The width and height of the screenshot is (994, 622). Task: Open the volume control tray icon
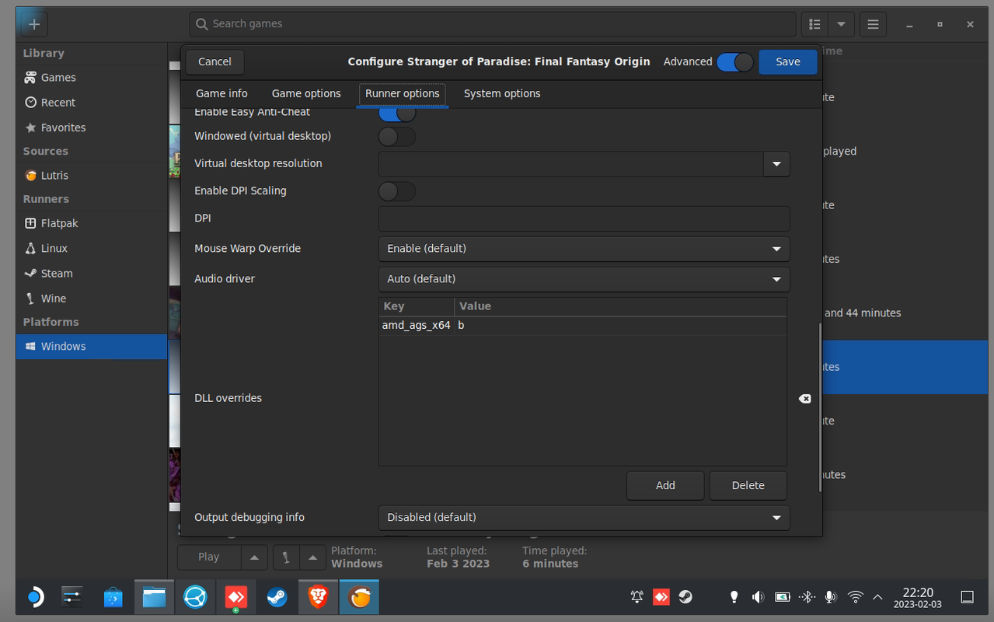[x=758, y=597]
